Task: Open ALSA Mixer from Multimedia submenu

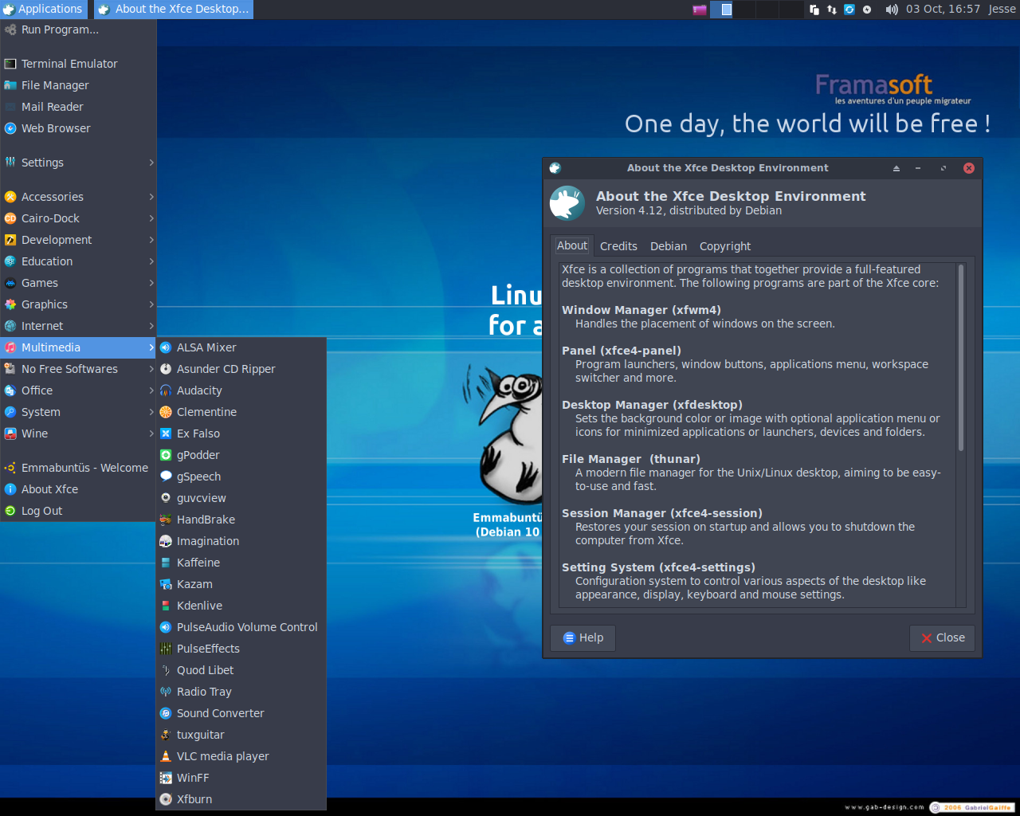Action: point(241,347)
